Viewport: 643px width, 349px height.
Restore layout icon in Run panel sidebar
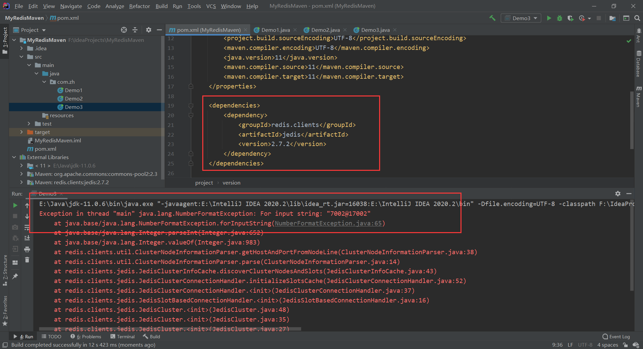pyautogui.click(x=15, y=263)
